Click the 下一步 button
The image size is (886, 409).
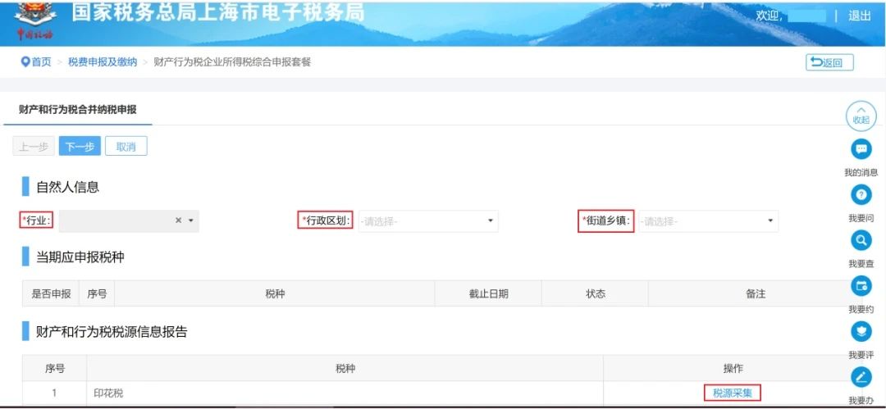[x=80, y=147]
